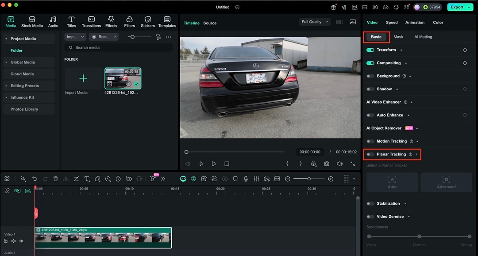Select the Split scissors tool in the timeline toolbar
This screenshot has width=478, height=256.
[x=66, y=179]
